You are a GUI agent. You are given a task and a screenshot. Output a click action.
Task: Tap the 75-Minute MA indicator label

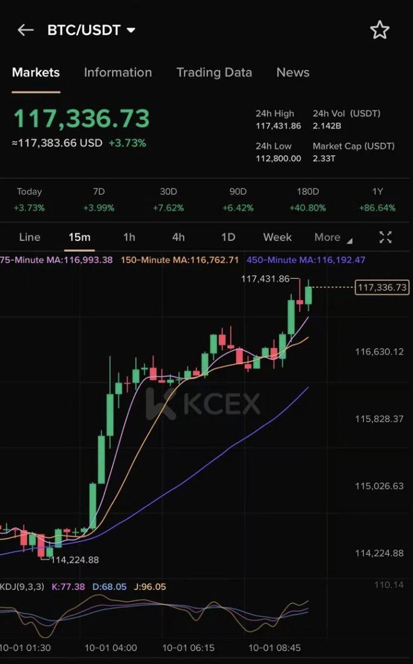(56, 260)
